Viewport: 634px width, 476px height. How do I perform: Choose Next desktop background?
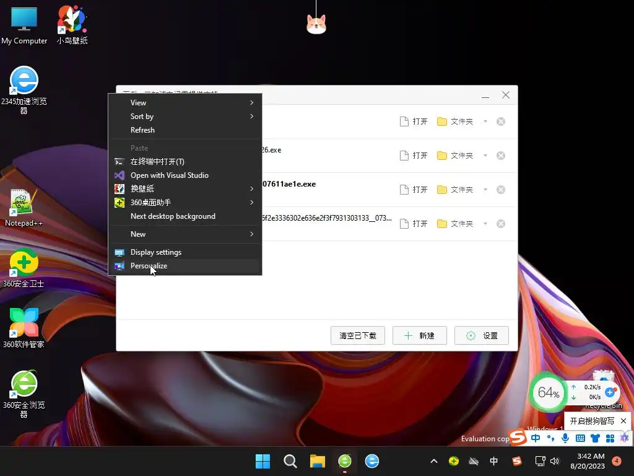point(185,216)
